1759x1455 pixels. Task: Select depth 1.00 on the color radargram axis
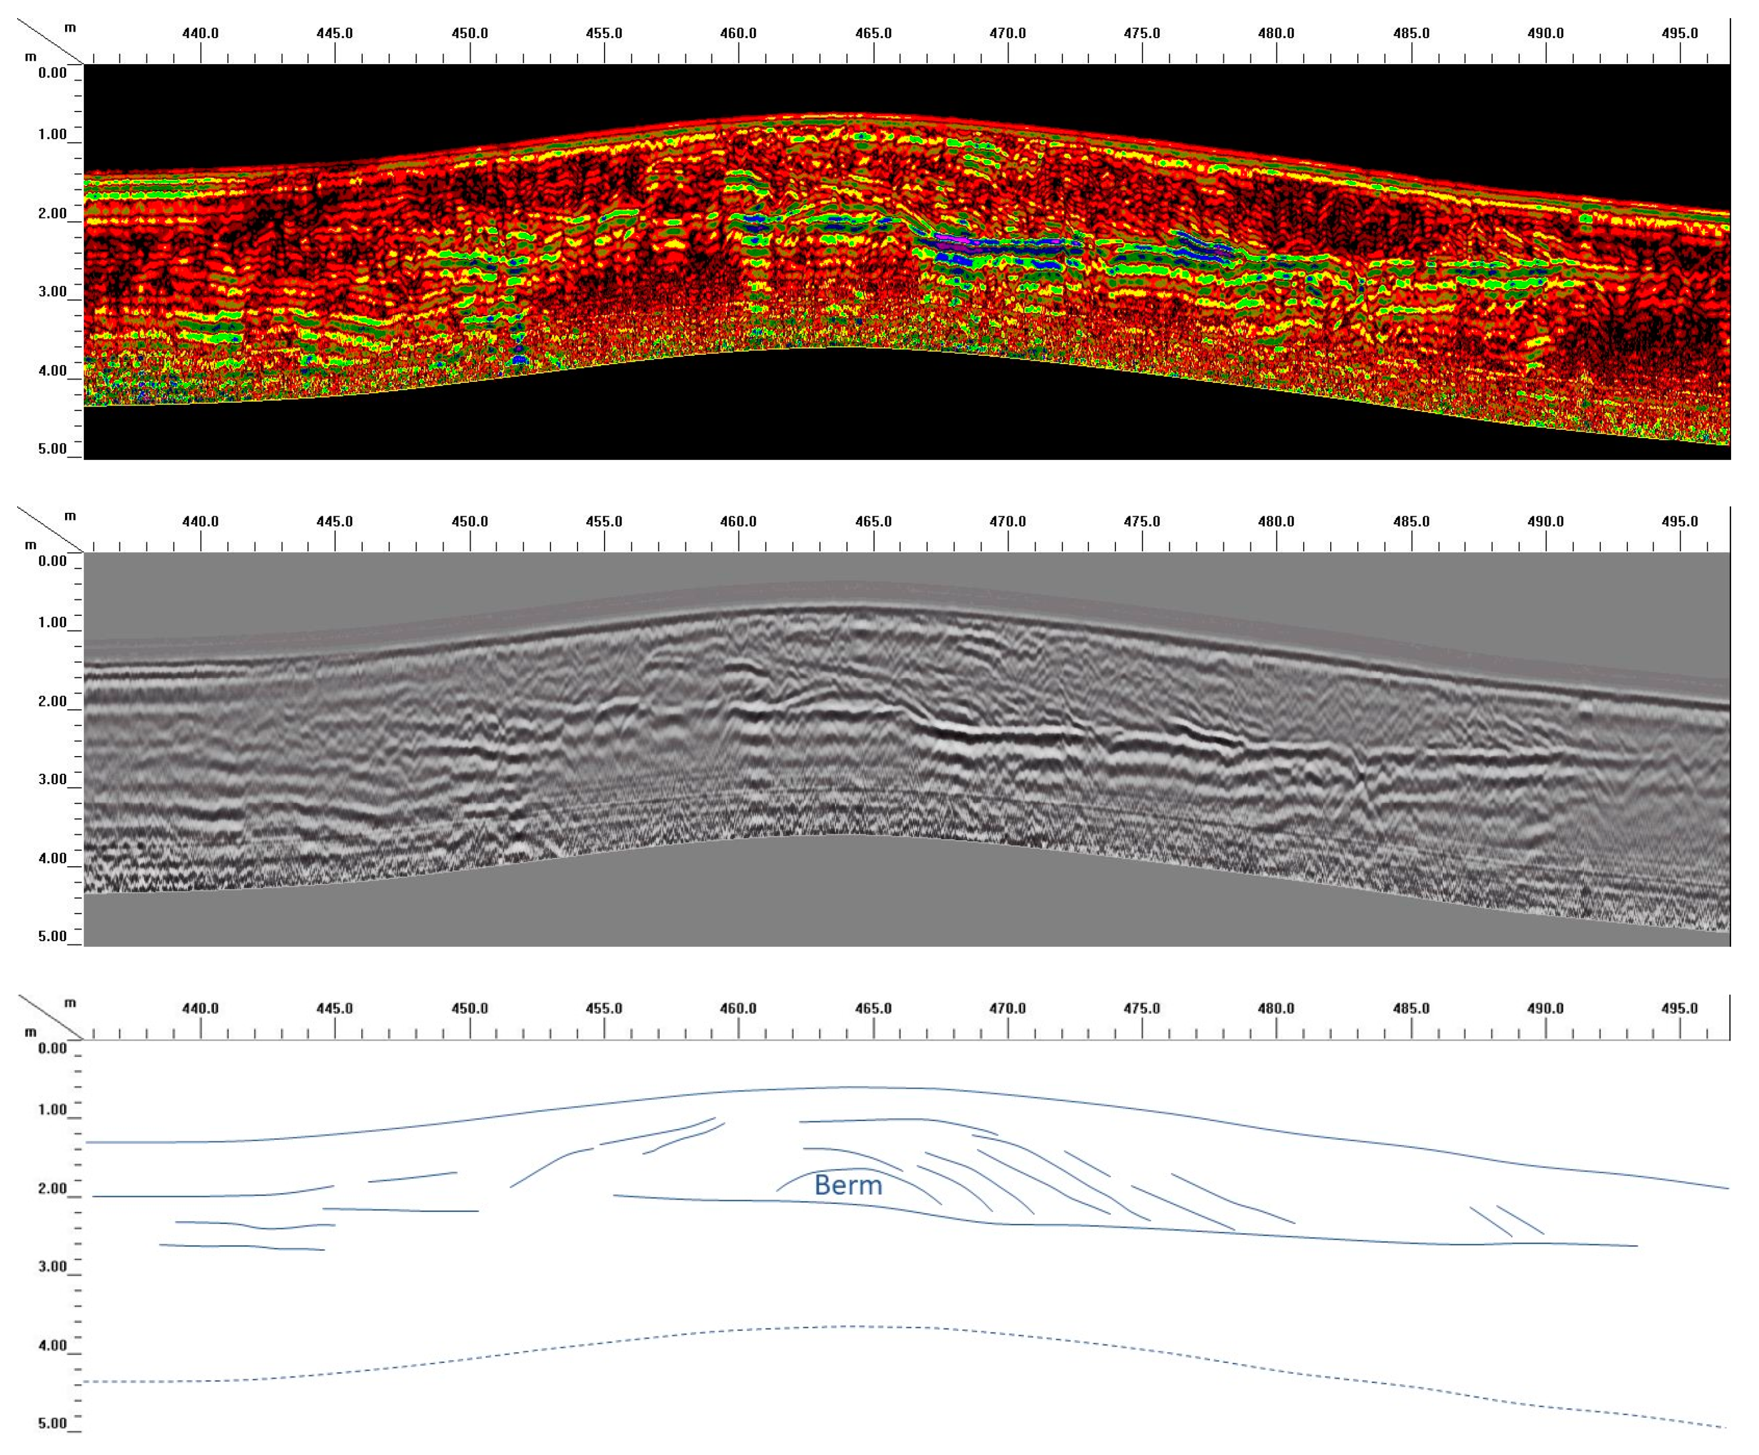52,135
